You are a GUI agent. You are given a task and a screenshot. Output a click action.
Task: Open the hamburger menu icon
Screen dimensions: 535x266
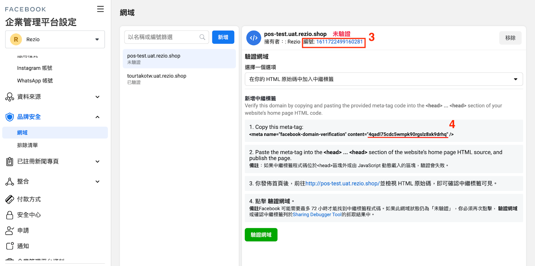[100, 9]
